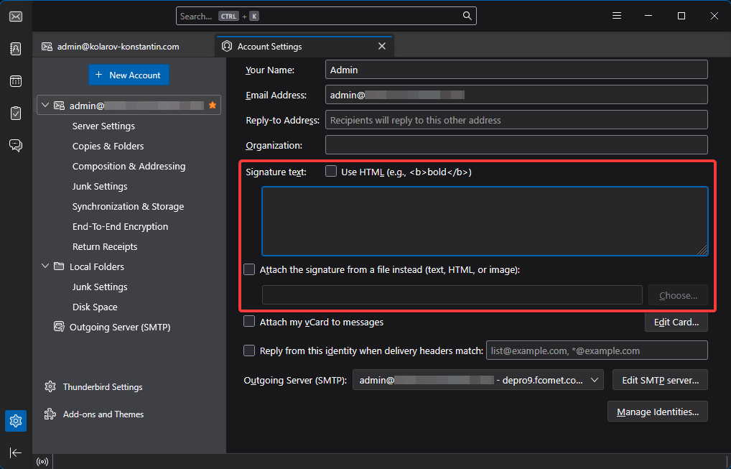Click the delivery headers match field
The image size is (731, 469).
pos(597,350)
